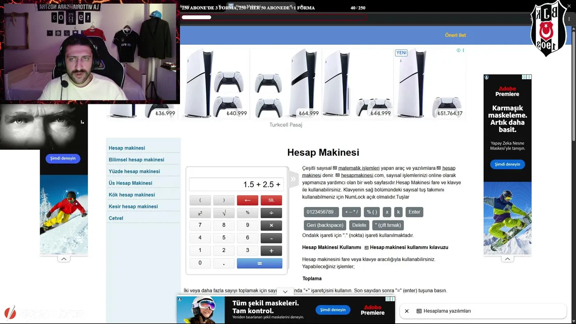Click the open parenthesis key
Viewport: 576px width, 324px height.
click(200, 200)
